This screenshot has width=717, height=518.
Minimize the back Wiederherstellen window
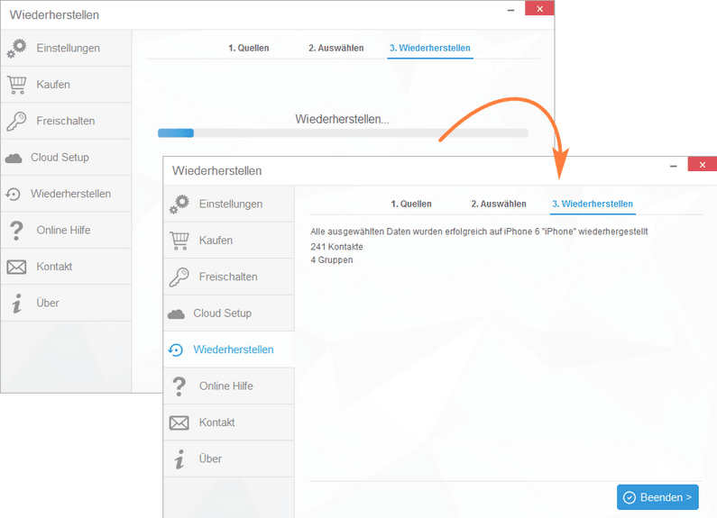click(x=510, y=10)
